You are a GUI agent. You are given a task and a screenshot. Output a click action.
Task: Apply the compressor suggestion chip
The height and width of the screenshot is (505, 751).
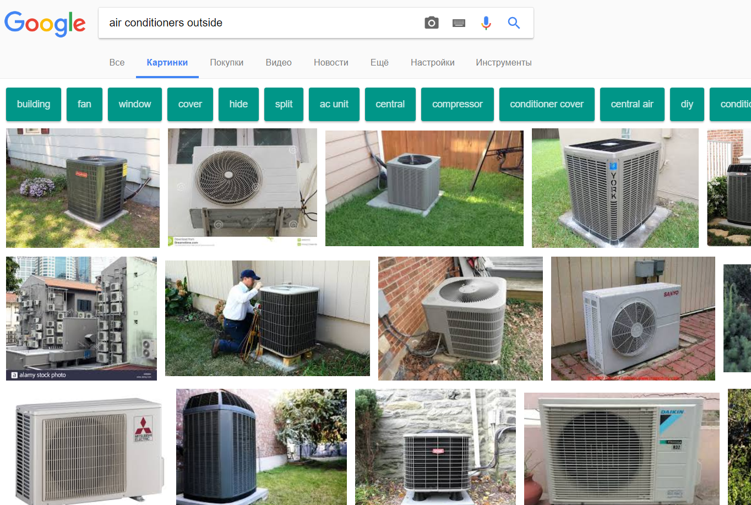[x=458, y=104]
